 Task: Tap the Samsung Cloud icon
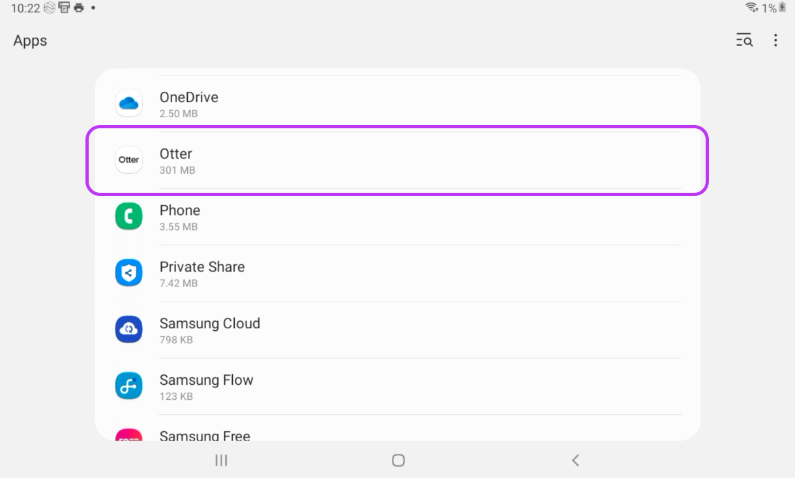[x=129, y=330]
